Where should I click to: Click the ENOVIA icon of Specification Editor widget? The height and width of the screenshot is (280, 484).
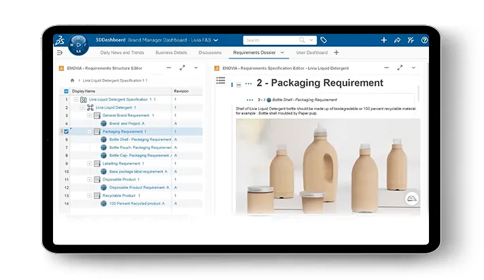pos(217,68)
